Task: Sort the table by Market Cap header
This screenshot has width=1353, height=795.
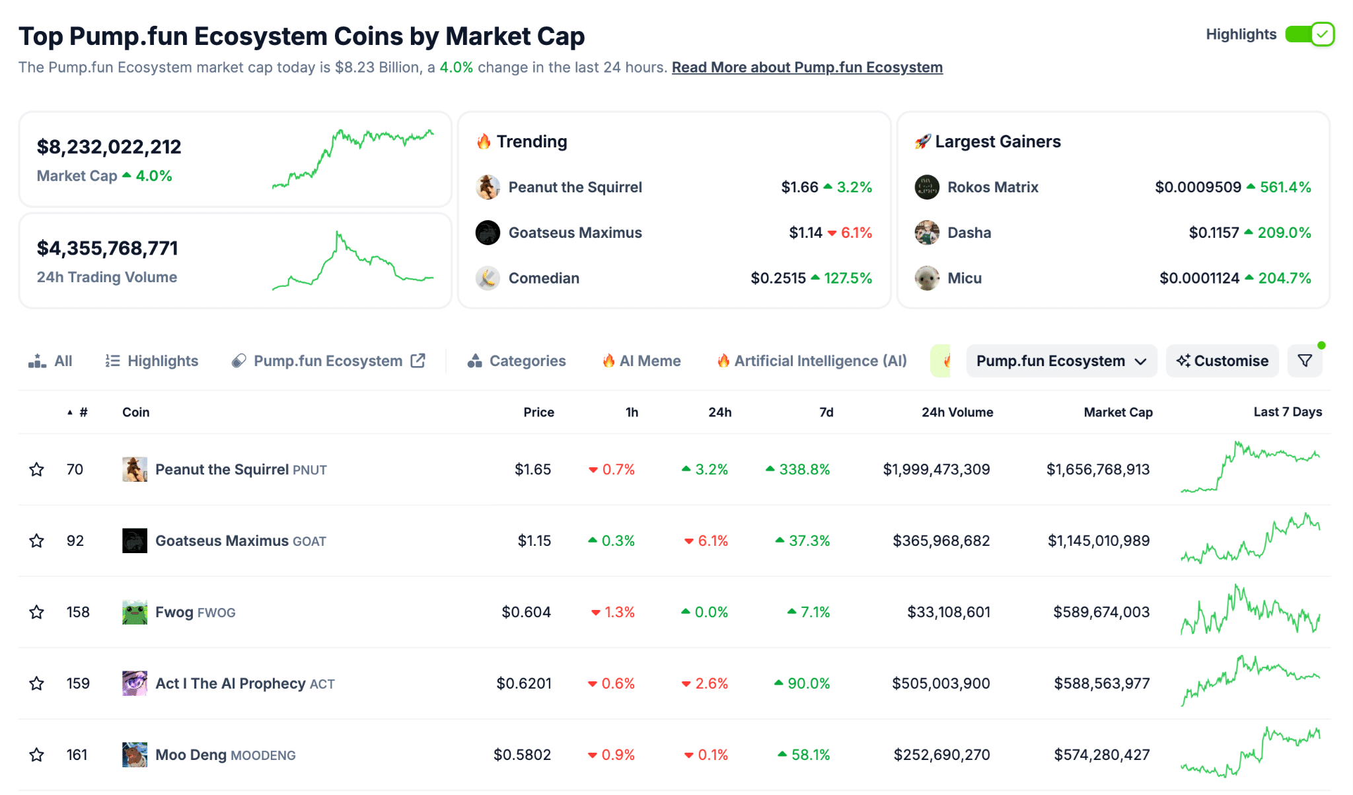Action: [1118, 412]
